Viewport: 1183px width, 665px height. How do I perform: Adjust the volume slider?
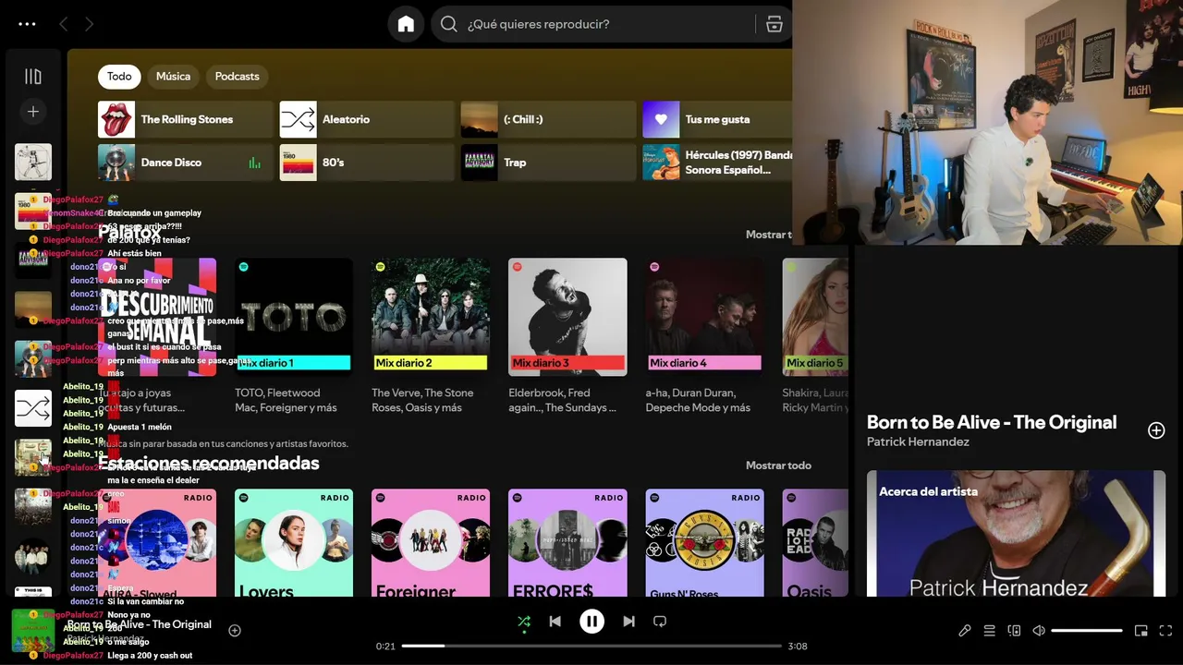(1087, 631)
